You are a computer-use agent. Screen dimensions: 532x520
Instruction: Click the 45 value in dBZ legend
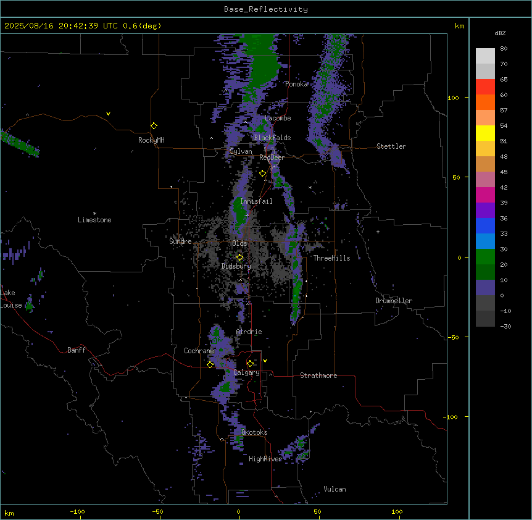tap(504, 172)
